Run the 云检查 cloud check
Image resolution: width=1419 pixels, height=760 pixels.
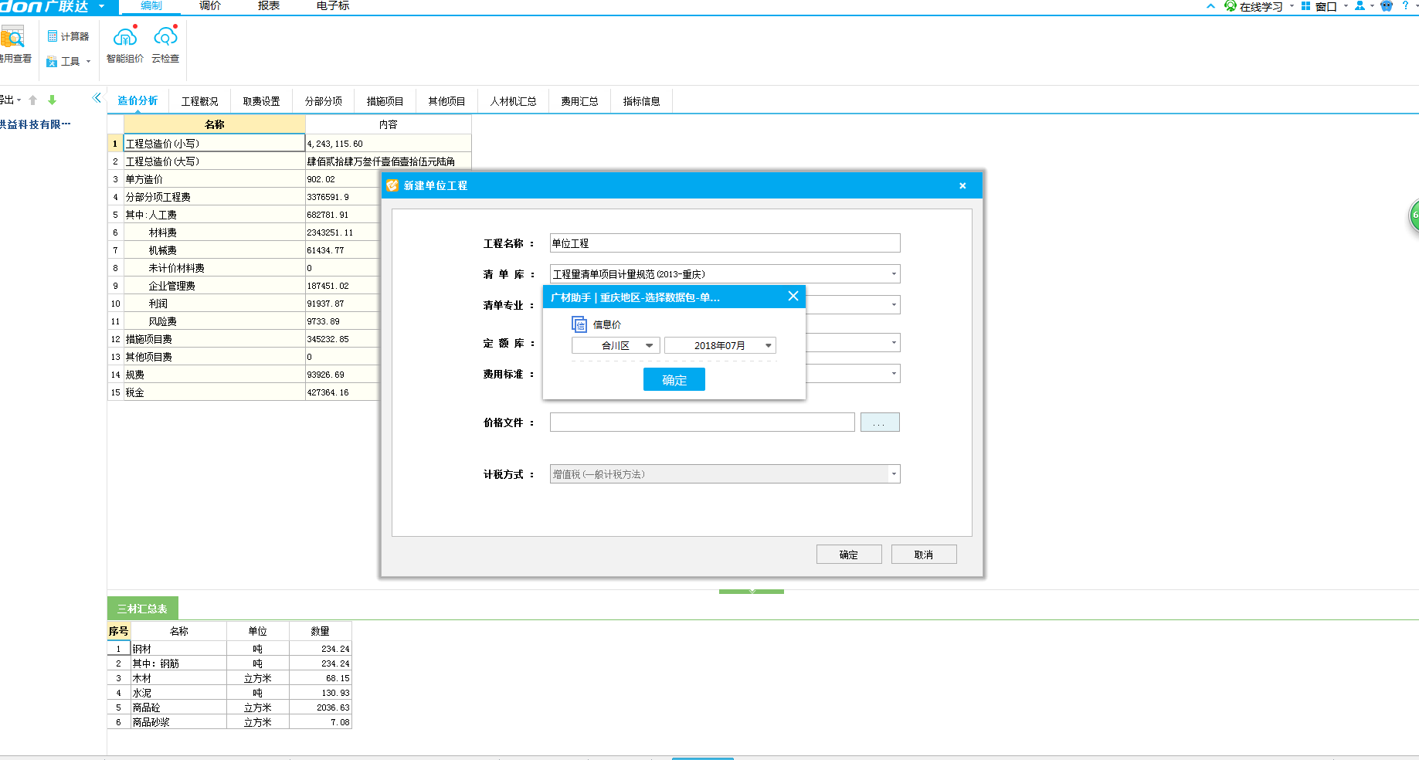165,45
